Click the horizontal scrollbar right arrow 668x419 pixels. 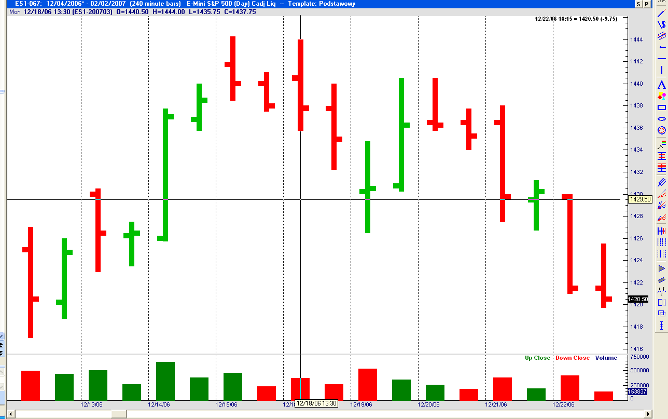click(x=648, y=414)
